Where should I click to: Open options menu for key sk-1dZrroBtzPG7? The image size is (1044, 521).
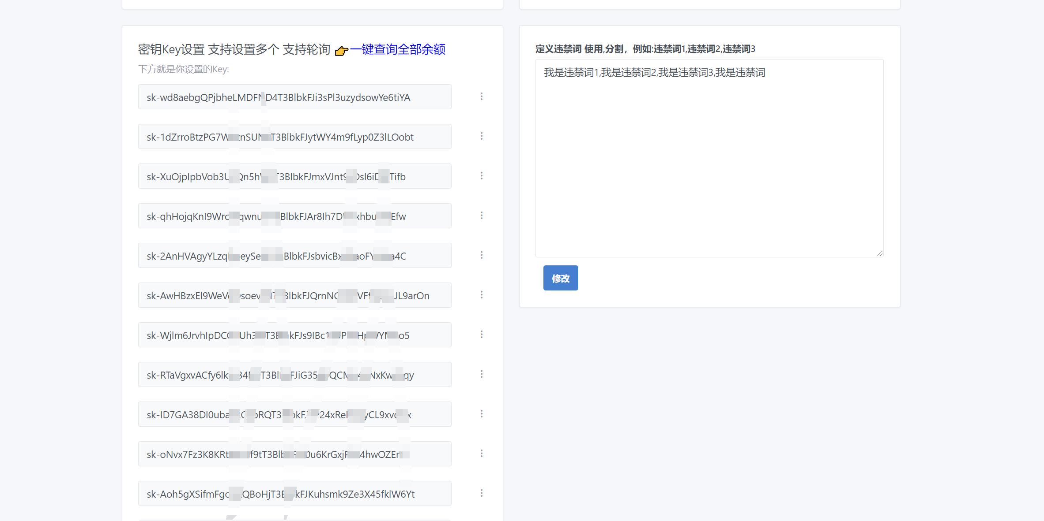(x=482, y=137)
